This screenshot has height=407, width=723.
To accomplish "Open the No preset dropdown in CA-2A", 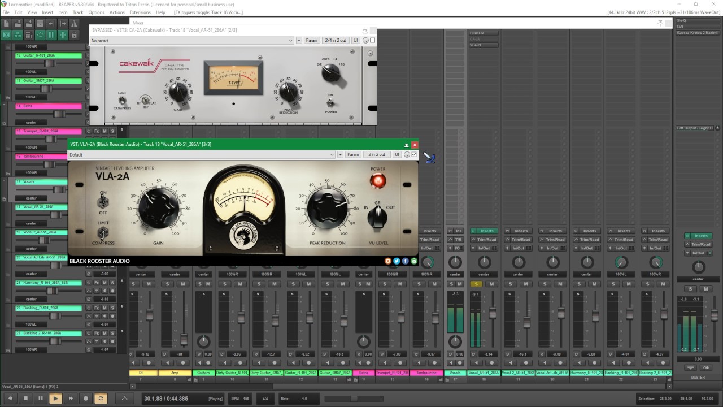I will (x=192, y=41).
